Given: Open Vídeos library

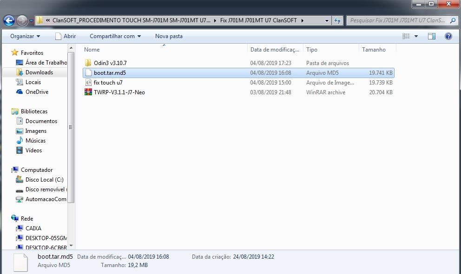Looking at the screenshot, I should [29, 150].
